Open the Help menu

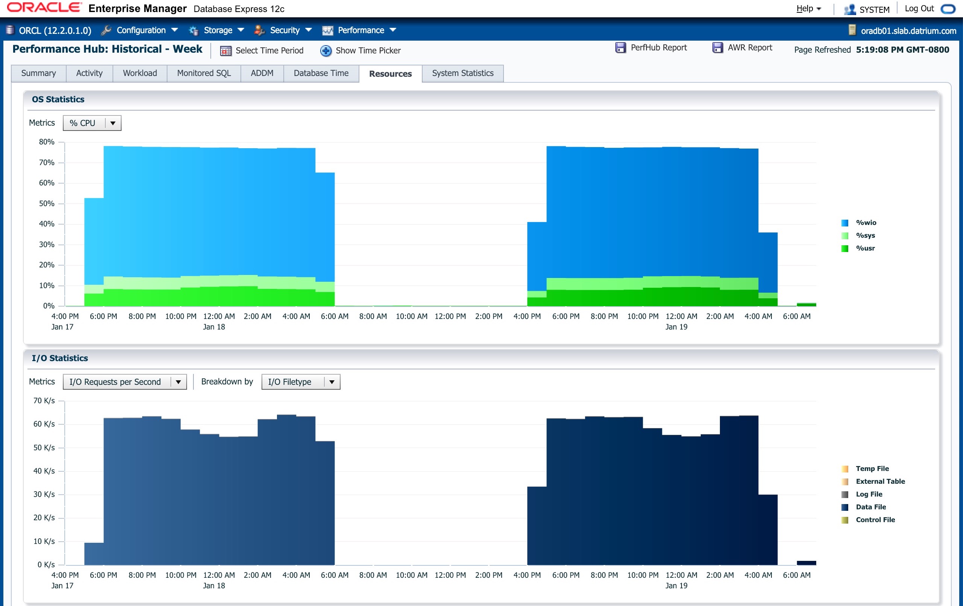pyautogui.click(x=808, y=9)
